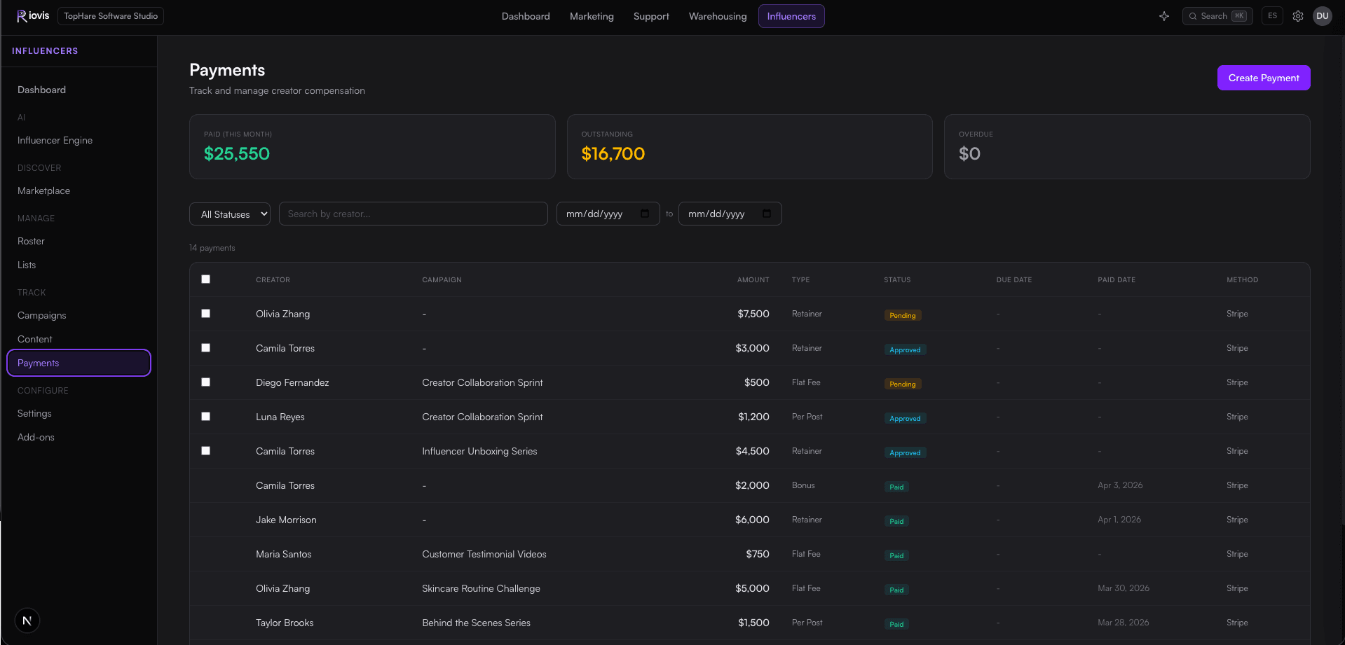This screenshot has height=645, width=1345.
Task: Click the start date mm/dd/yyyy field
Action: [608, 214]
